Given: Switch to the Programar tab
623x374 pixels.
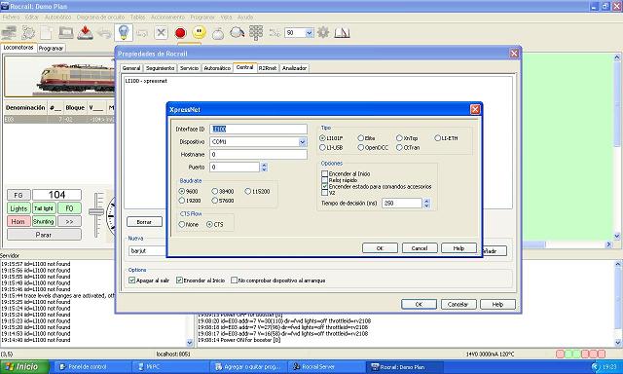Looking at the screenshot, I should [x=51, y=48].
